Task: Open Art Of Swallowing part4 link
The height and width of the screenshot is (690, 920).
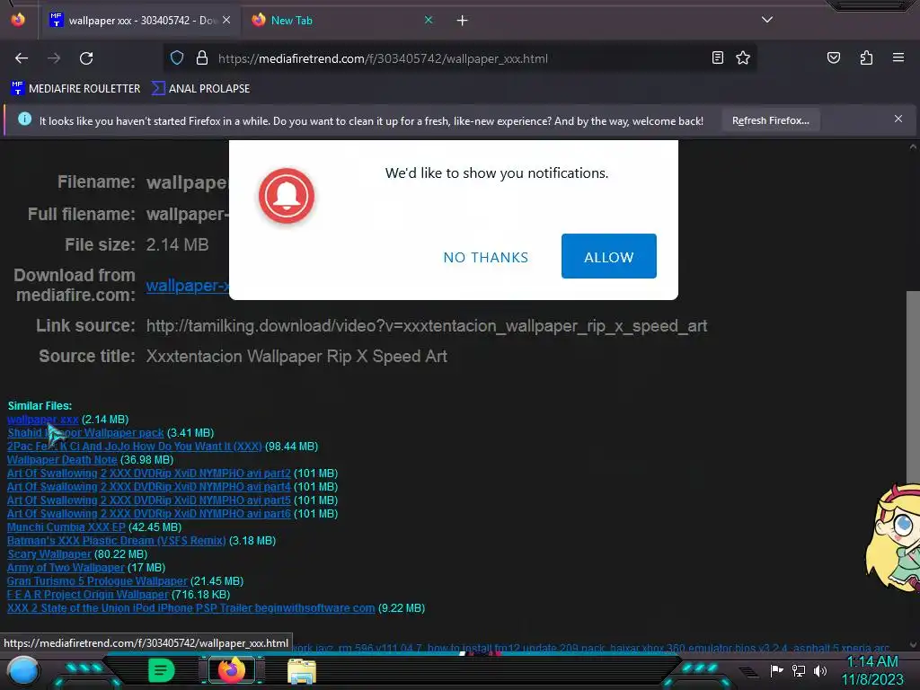Action: (x=149, y=487)
